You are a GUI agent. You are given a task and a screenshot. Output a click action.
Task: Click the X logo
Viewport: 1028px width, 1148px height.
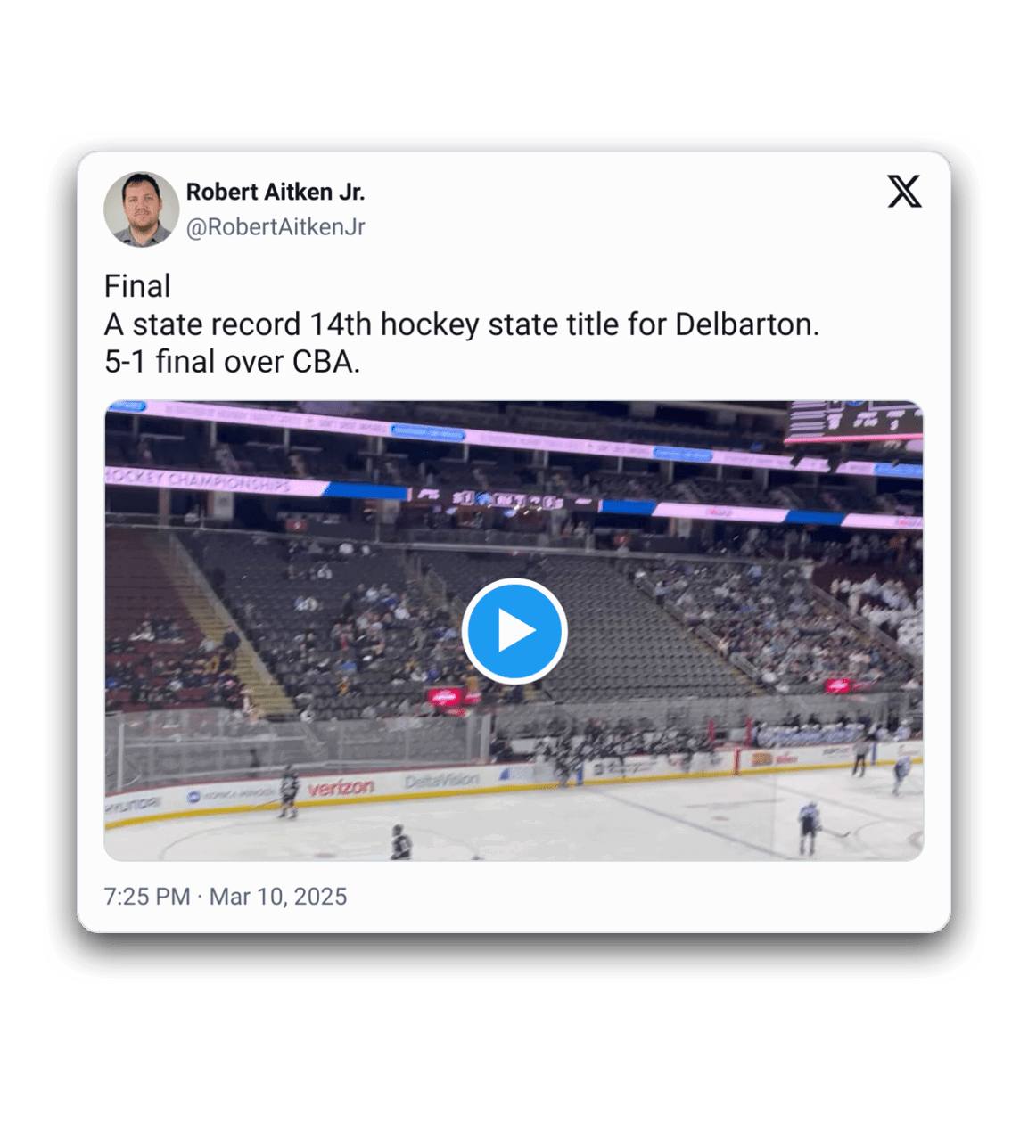coord(904,192)
